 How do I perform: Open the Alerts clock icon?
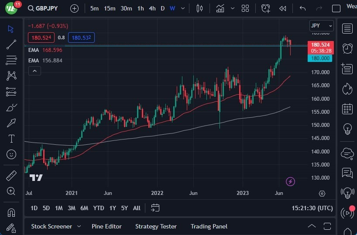click(347, 48)
